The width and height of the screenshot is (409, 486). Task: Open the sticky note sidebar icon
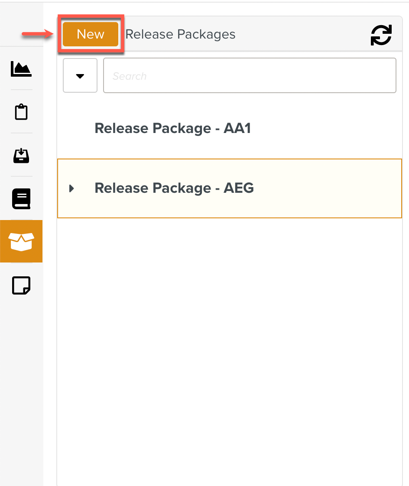(21, 285)
